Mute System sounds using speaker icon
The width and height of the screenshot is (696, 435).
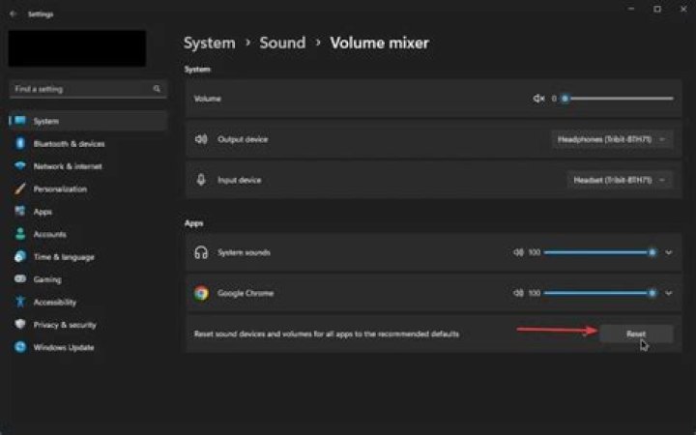(518, 252)
